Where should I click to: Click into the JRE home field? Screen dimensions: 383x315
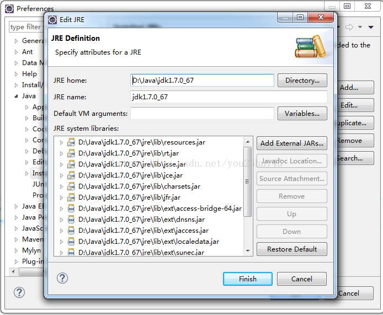(x=202, y=81)
